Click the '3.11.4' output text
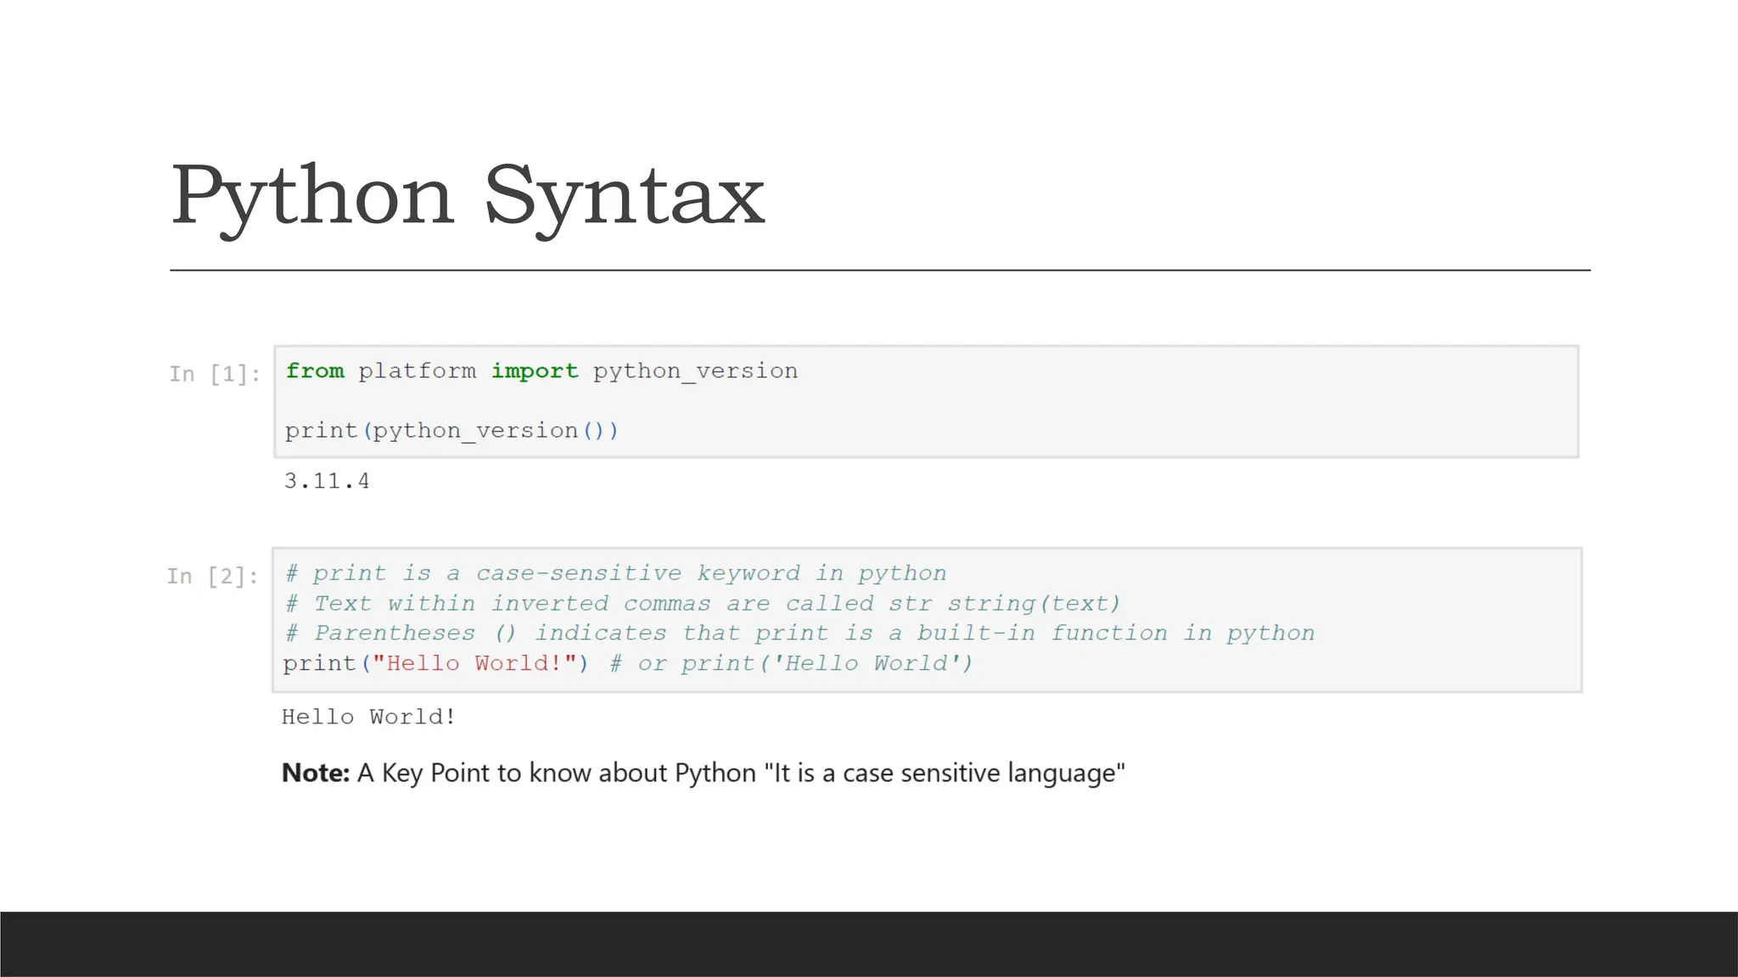Screen dimensions: 1738x977 click(x=327, y=481)
